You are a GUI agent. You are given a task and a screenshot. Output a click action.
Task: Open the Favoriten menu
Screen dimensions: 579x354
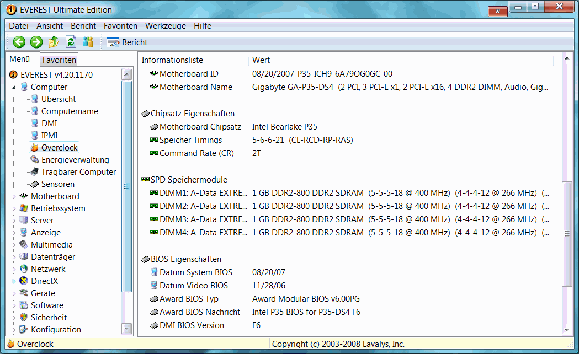(x=120, y=26)
